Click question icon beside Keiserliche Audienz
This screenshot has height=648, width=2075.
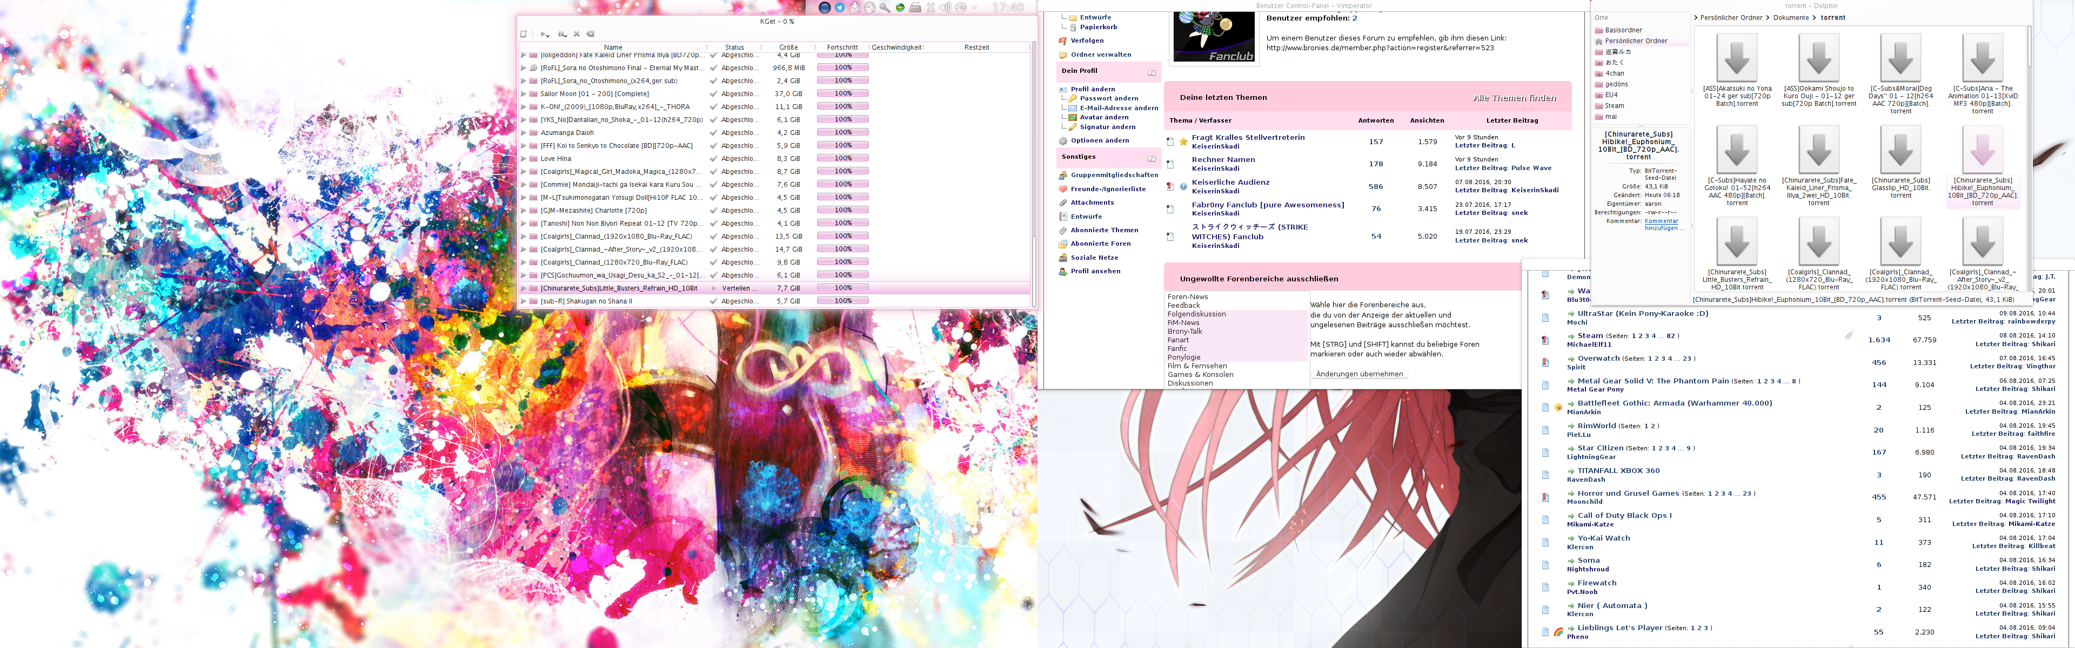point(1183,187)
